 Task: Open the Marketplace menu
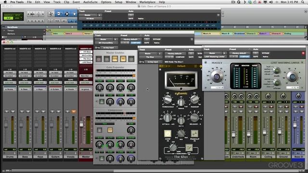147,2
